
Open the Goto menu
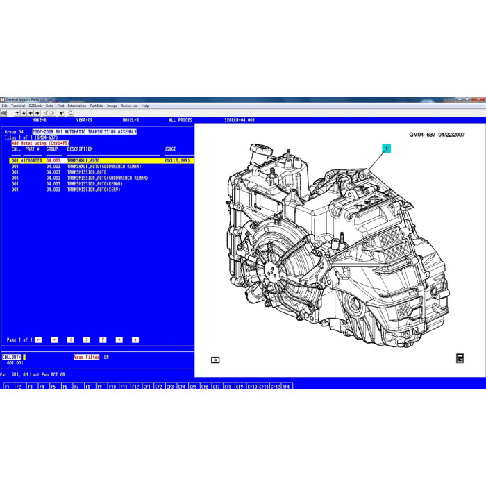[x=49, y=106]
